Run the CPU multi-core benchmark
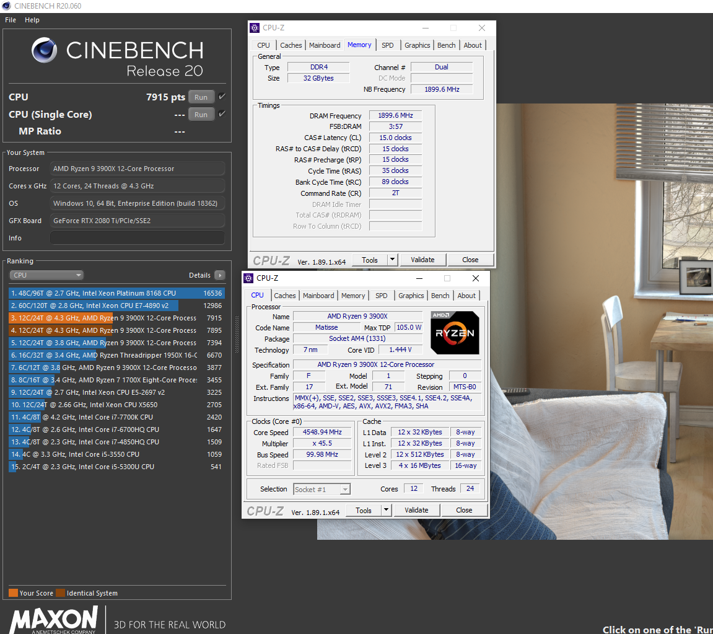 pyautogui.click(x=201, y=97)
